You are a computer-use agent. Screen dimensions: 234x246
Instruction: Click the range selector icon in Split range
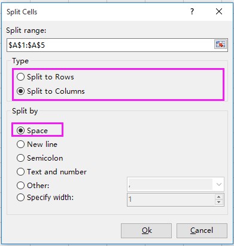[x=220, y=44]
